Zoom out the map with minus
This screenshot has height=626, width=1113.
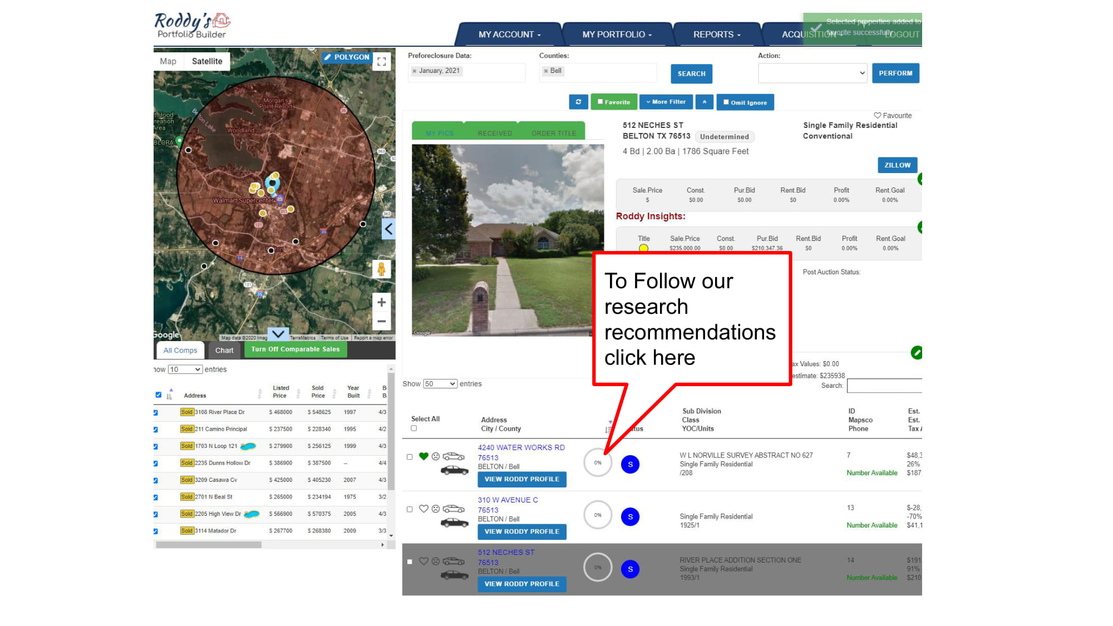pos(381,321)
